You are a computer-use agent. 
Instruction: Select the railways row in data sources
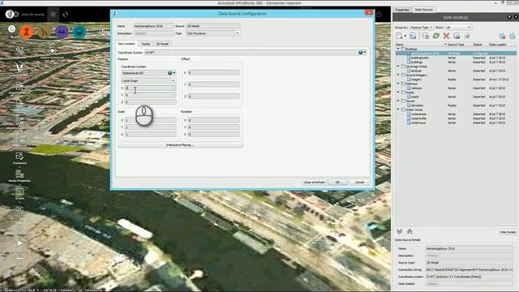click(456, 88)
